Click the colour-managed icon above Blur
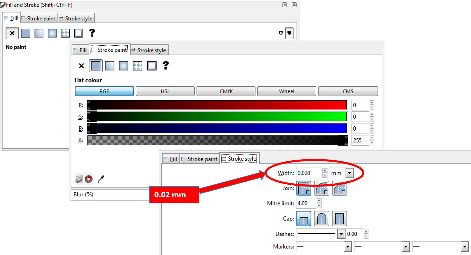This screenshot has height=255, width=471. (x=79, y=179)
